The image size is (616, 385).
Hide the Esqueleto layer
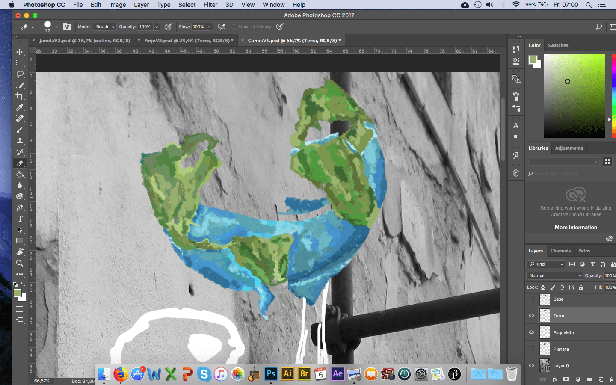coord(531,332)
